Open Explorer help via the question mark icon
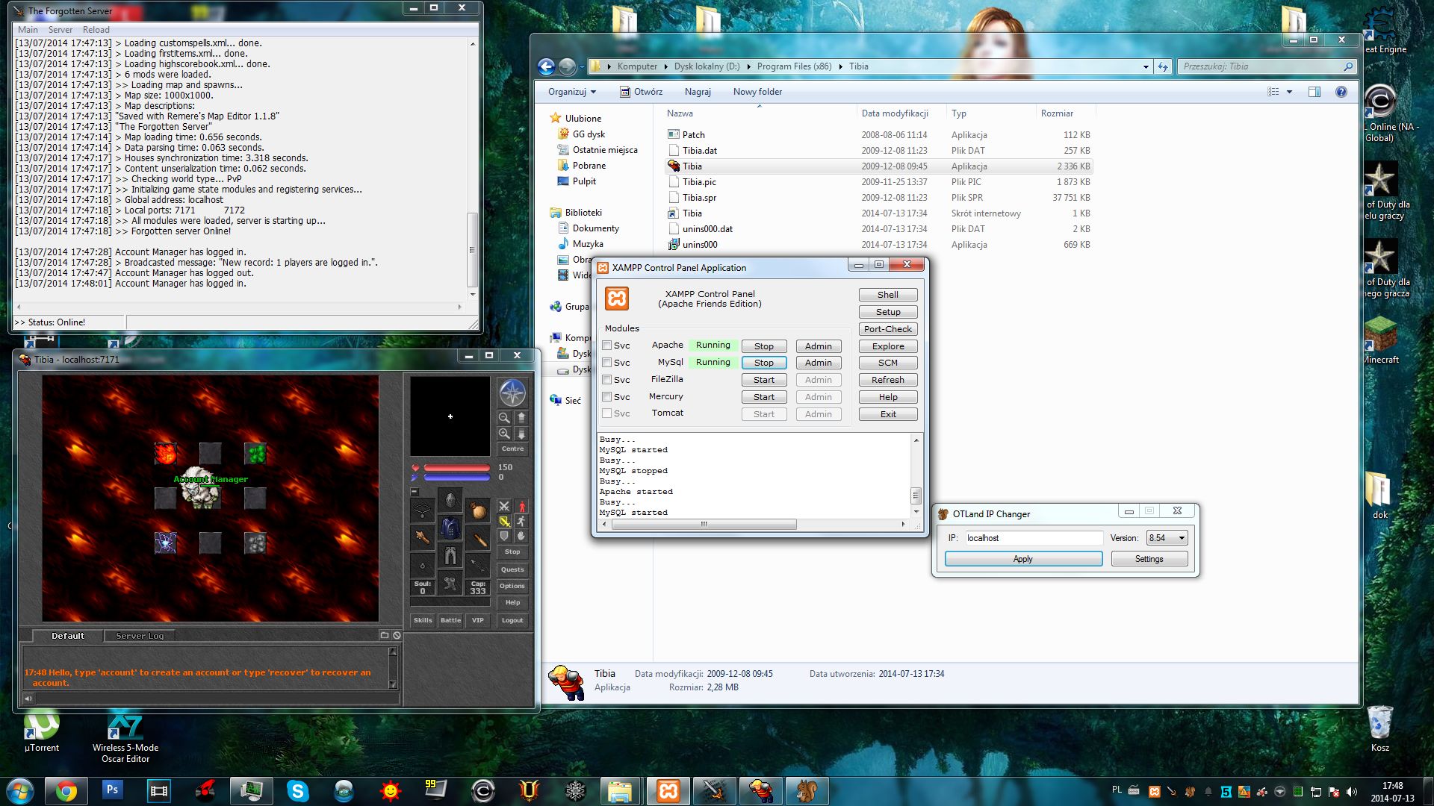This screenshot has height=806, width=1434. point(1341,92)
